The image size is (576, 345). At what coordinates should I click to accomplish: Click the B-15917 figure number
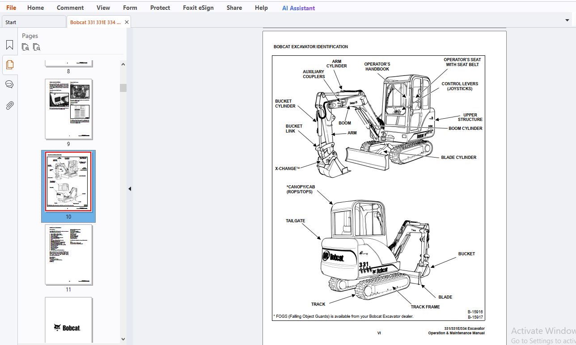click(475, 317)
